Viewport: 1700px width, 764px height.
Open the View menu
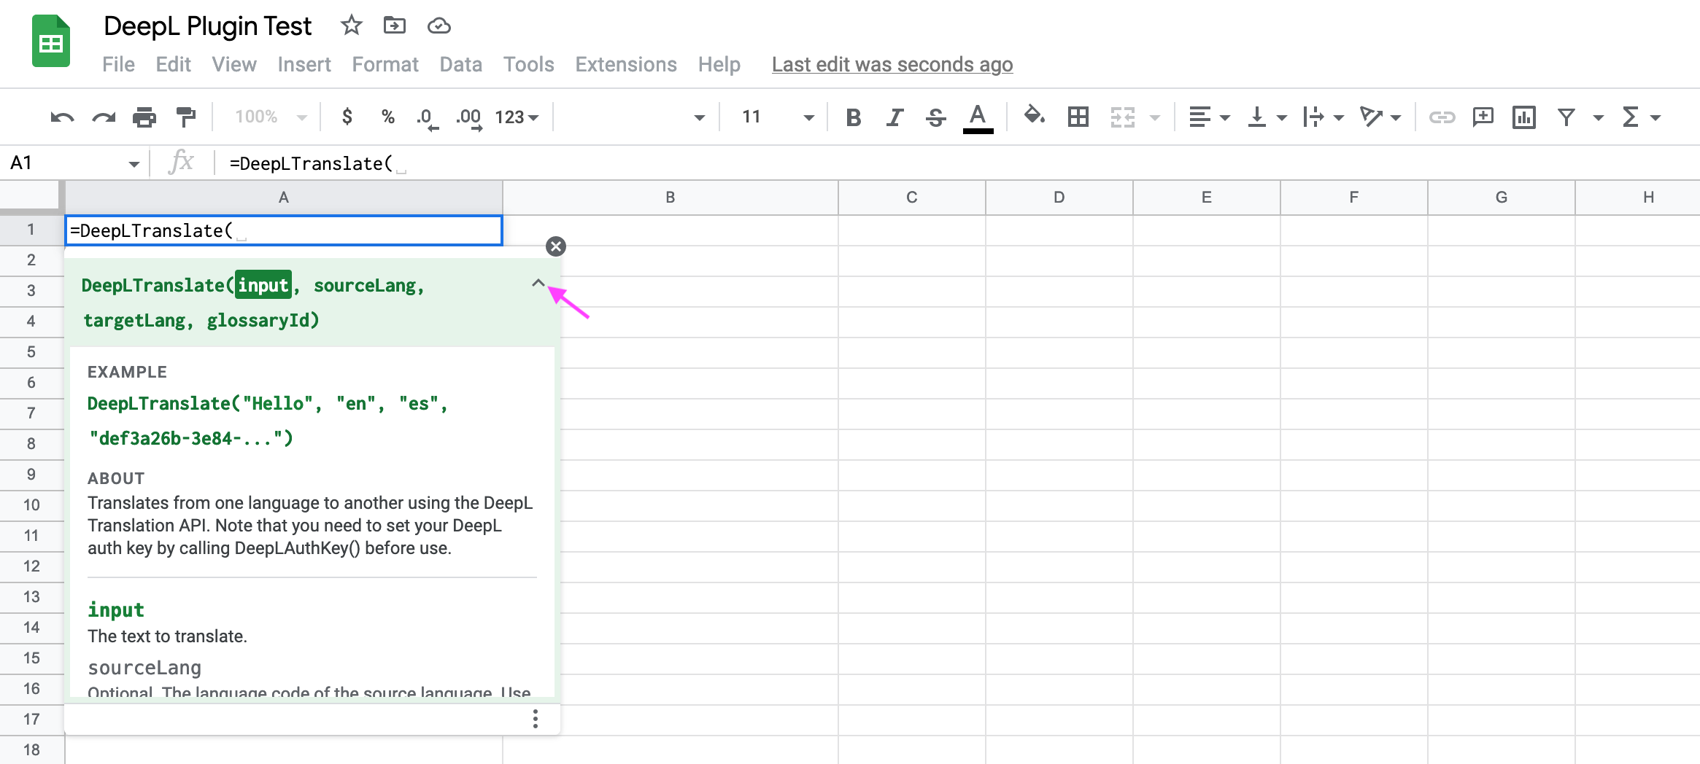[234, 64]
